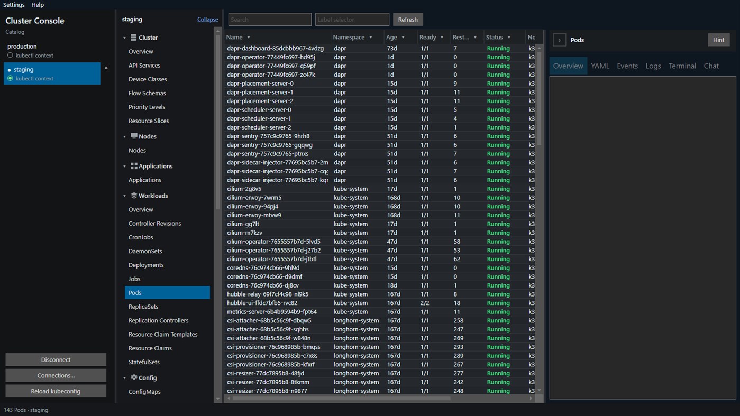This screenshot has width=740, height=416.
Task: Click the Collapse link beside staging
Action: [x=208, y=20]
